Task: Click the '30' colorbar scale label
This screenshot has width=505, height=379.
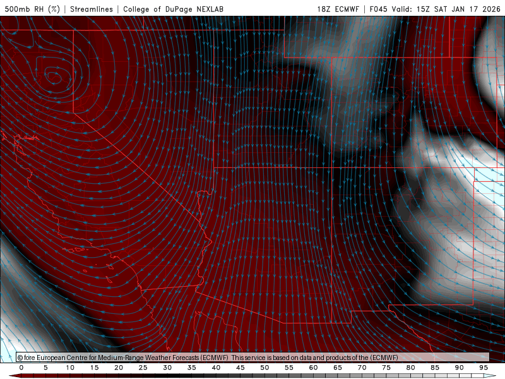Action: (167, 368)
